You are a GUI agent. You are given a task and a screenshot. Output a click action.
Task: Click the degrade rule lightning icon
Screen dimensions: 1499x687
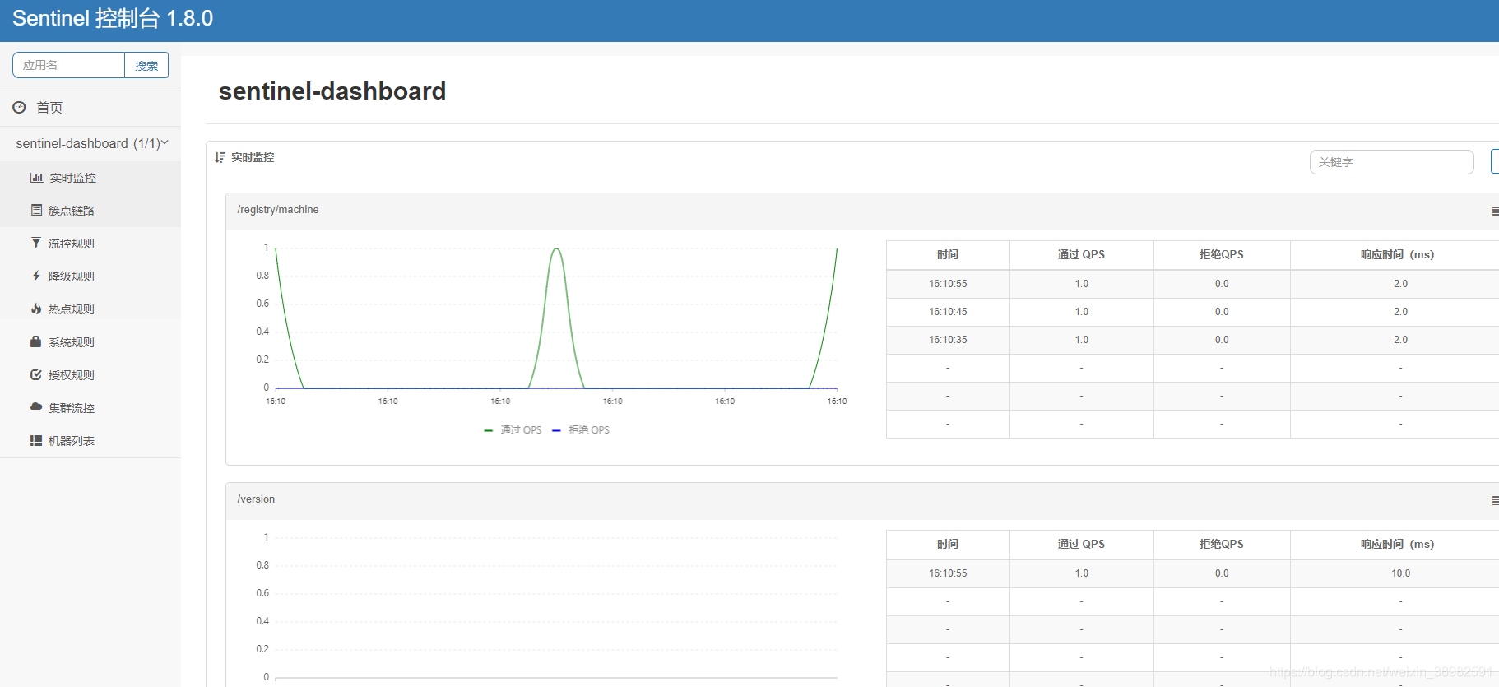(x=36, y=276)
